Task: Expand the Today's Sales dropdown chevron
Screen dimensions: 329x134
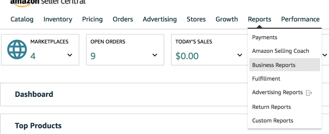Action: tap(240, 55)
